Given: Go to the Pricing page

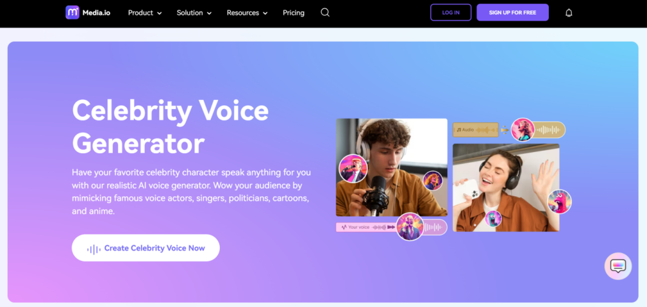Looking at the screenshot, I should point(293,13).
